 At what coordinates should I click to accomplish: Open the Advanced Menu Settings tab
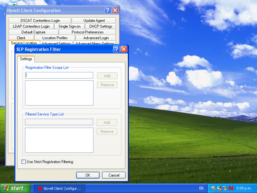[95, 43]
